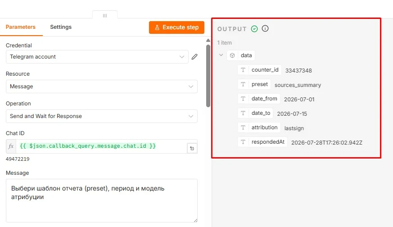Select the attribution key label
Image resolution: width=393 pixels, height=227 pixels.
pyautogui.click(x=264, y=127)
